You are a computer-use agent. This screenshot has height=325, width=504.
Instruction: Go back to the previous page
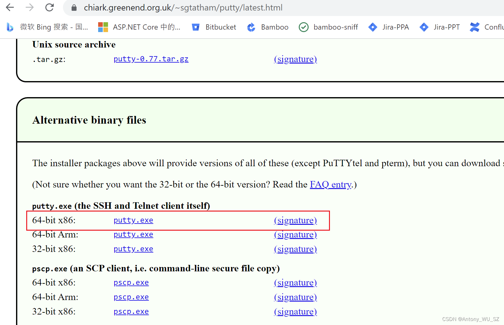pos(10,7)
